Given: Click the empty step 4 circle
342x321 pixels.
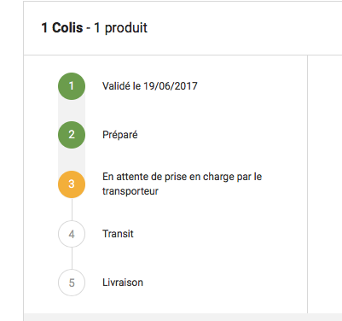Looking at the screenshot, I should pos(72,234).
